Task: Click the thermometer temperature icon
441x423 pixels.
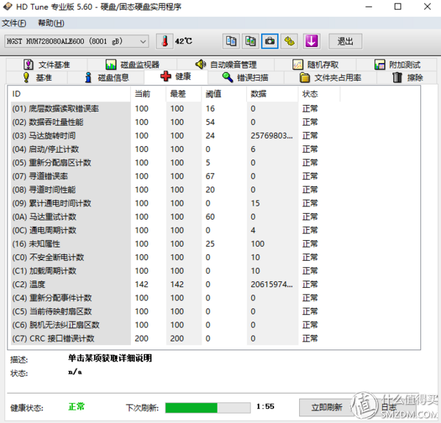Action: [165, 41]
